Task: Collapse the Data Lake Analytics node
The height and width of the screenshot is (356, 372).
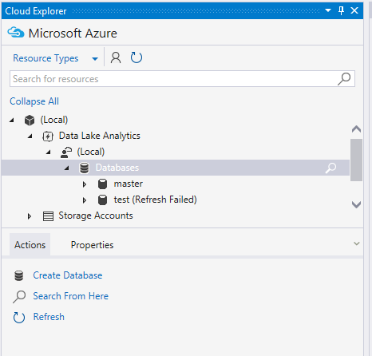Action: click(x=30, y=136)
